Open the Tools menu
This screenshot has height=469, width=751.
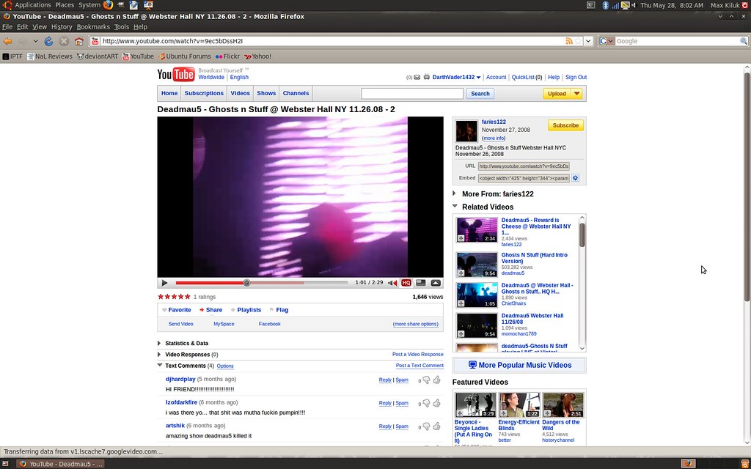click(122, 27)
